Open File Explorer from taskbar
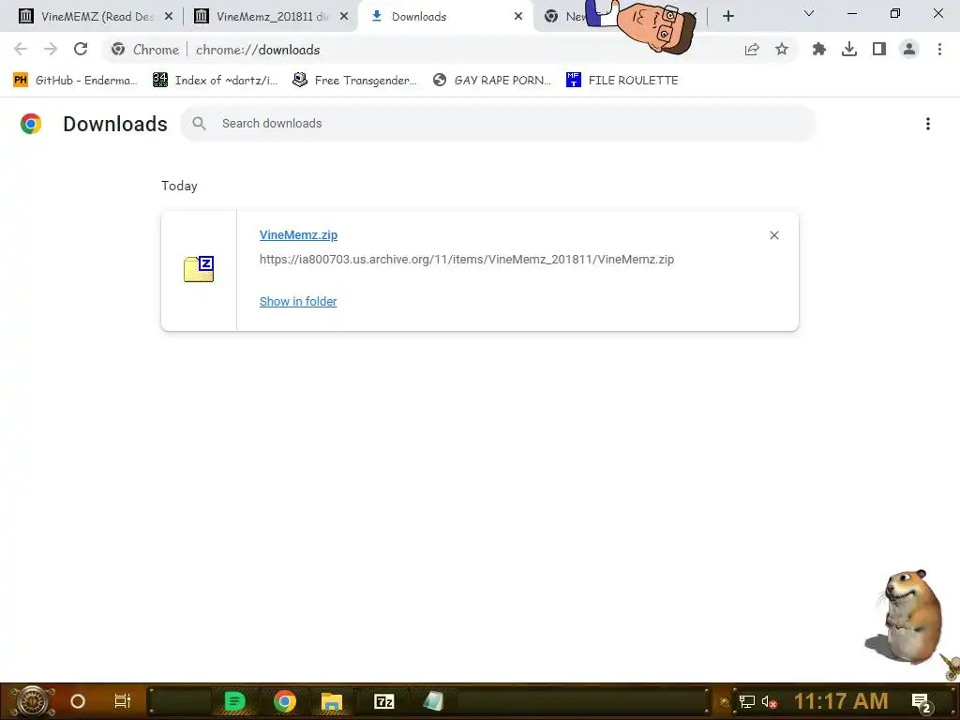 332,701
